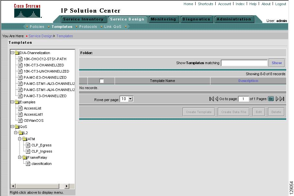The height and width of the screenshot is (196, 294).
Task: Toggle the select-all checkbox in table header
Action: coord(102,81)
